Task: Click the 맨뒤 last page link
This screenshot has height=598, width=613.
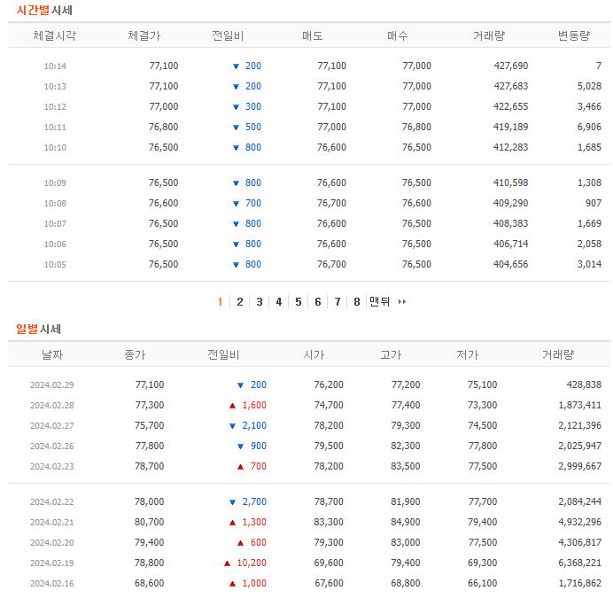Action: [380, 301]
